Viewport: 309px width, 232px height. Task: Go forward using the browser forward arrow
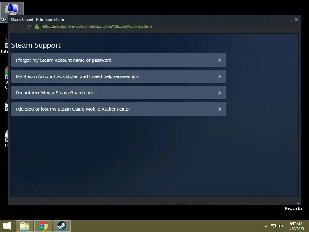(x=21, y=27)
